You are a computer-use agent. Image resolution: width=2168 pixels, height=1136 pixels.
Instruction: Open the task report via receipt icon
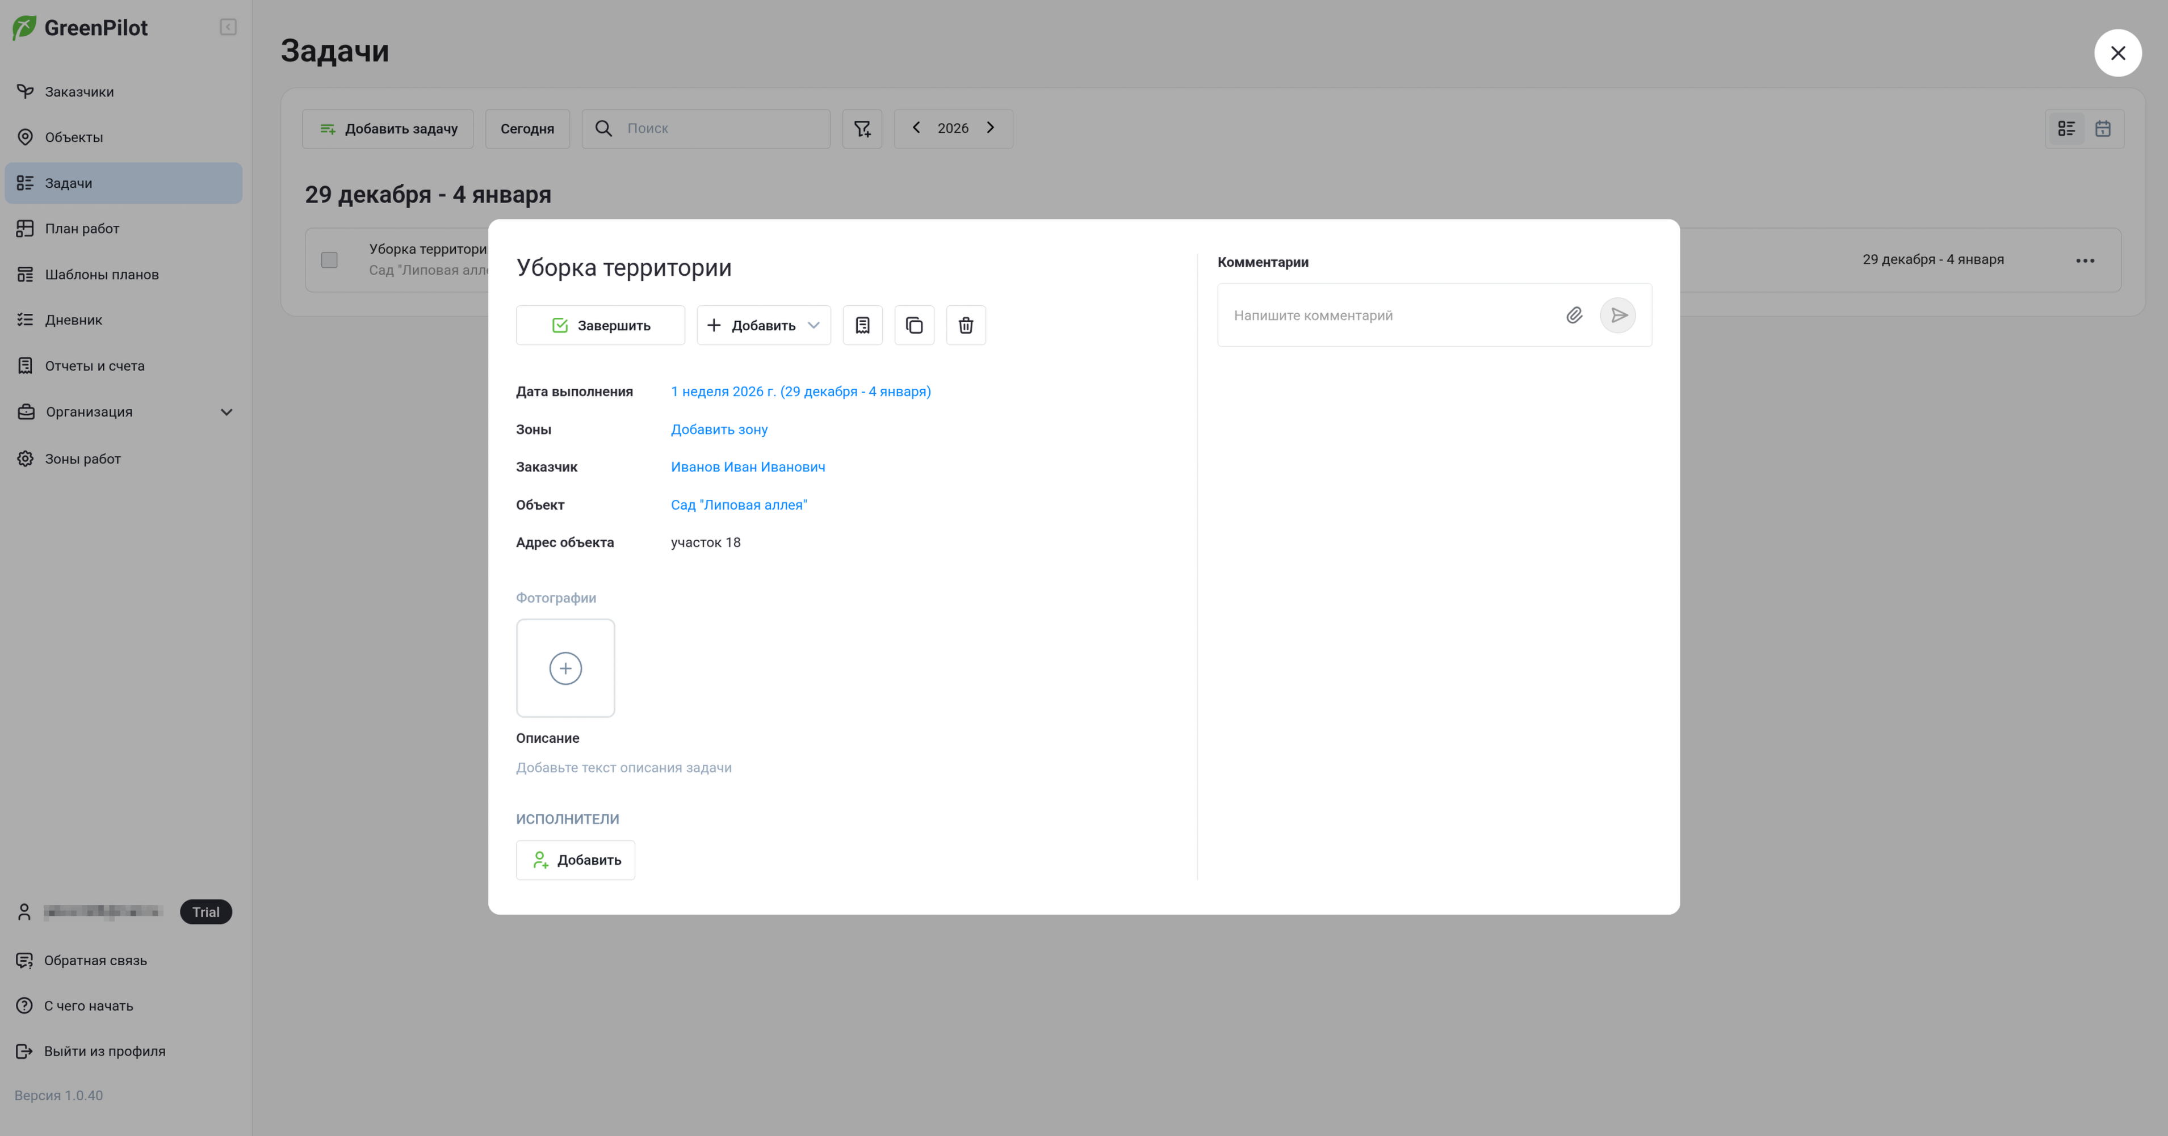(862, 325)
